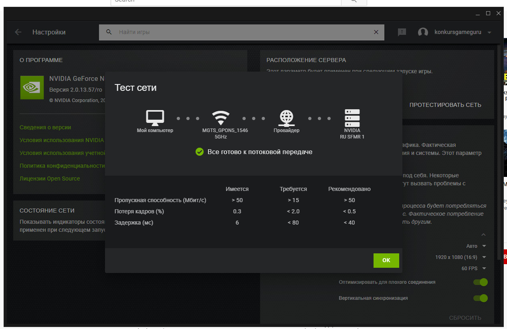Click the Wi-Fi MGTS_GPON5_1546 icon
Screen dimensions: 507x329
(220, 118)
